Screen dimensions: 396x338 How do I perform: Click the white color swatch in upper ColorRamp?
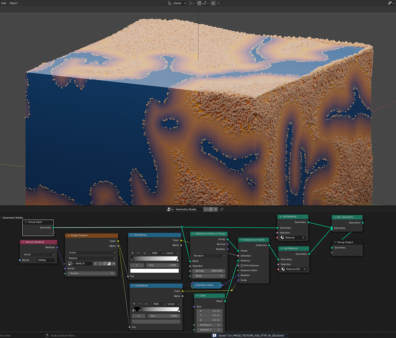154,271
